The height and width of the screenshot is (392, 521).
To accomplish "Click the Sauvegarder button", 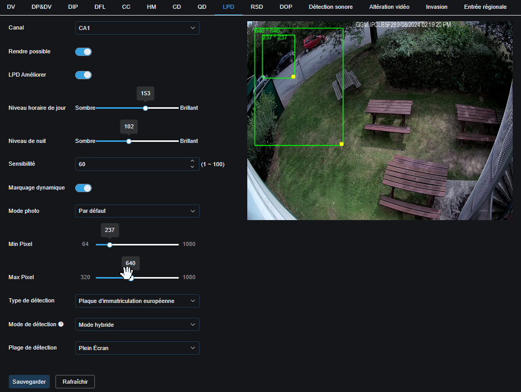I will coord(29,381).
